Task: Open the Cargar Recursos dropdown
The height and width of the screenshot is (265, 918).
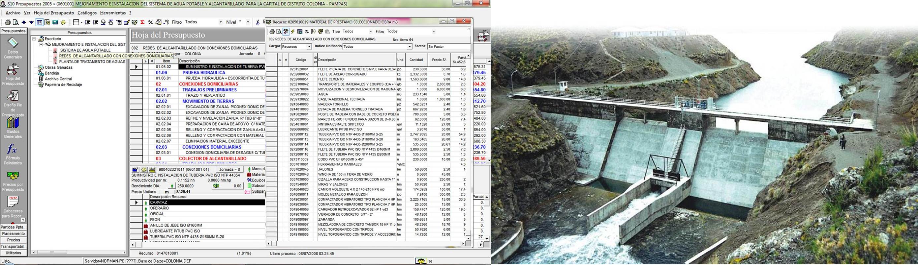Action: [309, 47]
